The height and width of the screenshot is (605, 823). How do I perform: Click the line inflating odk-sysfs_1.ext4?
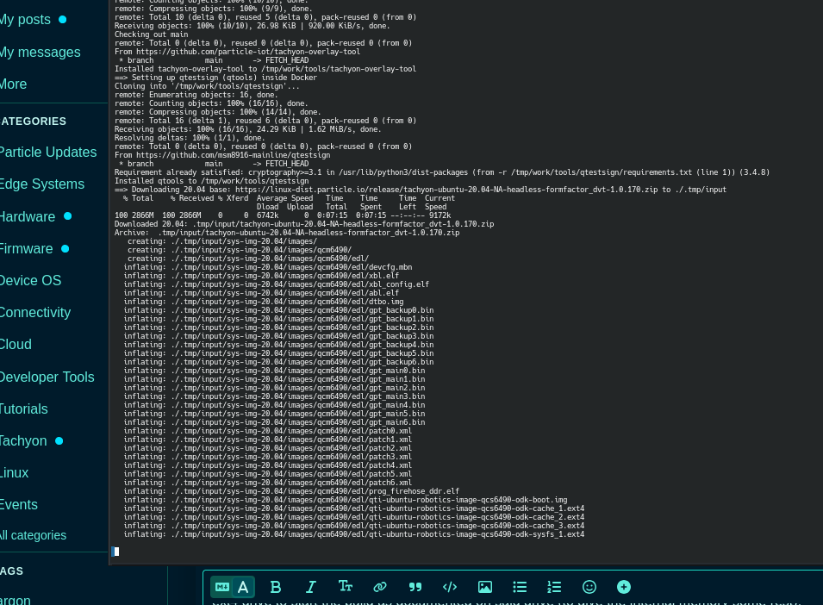pos(354,534)
